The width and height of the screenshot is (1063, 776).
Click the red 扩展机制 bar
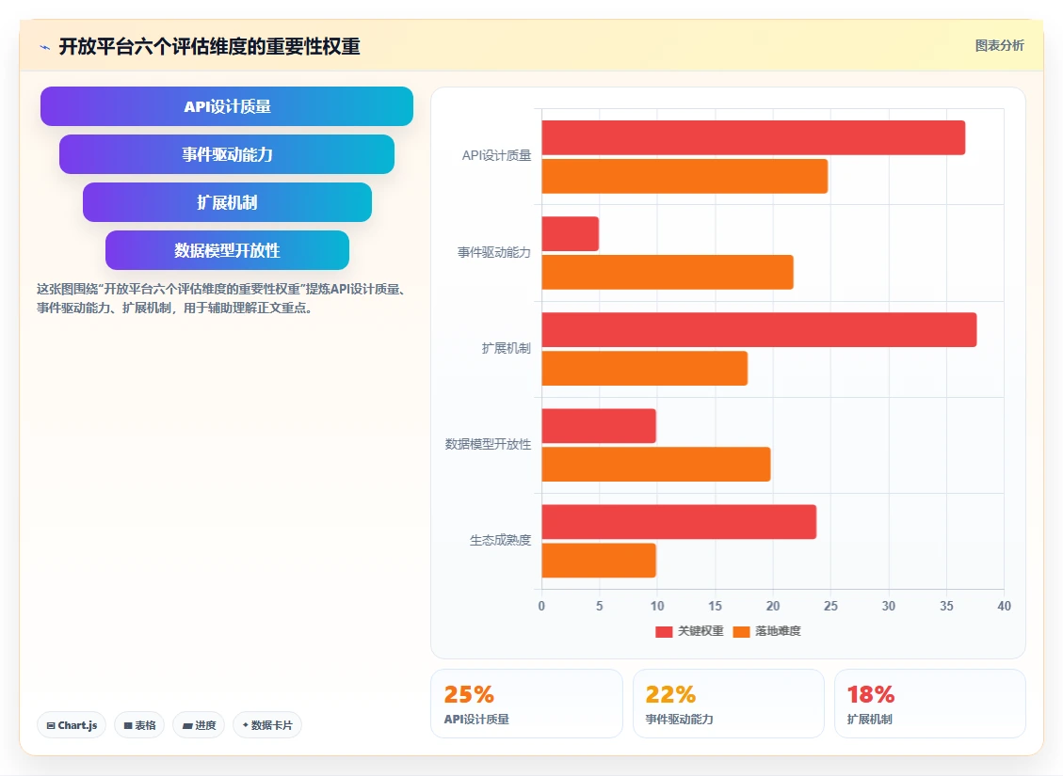pyautogui.click(x=759, y=330)
